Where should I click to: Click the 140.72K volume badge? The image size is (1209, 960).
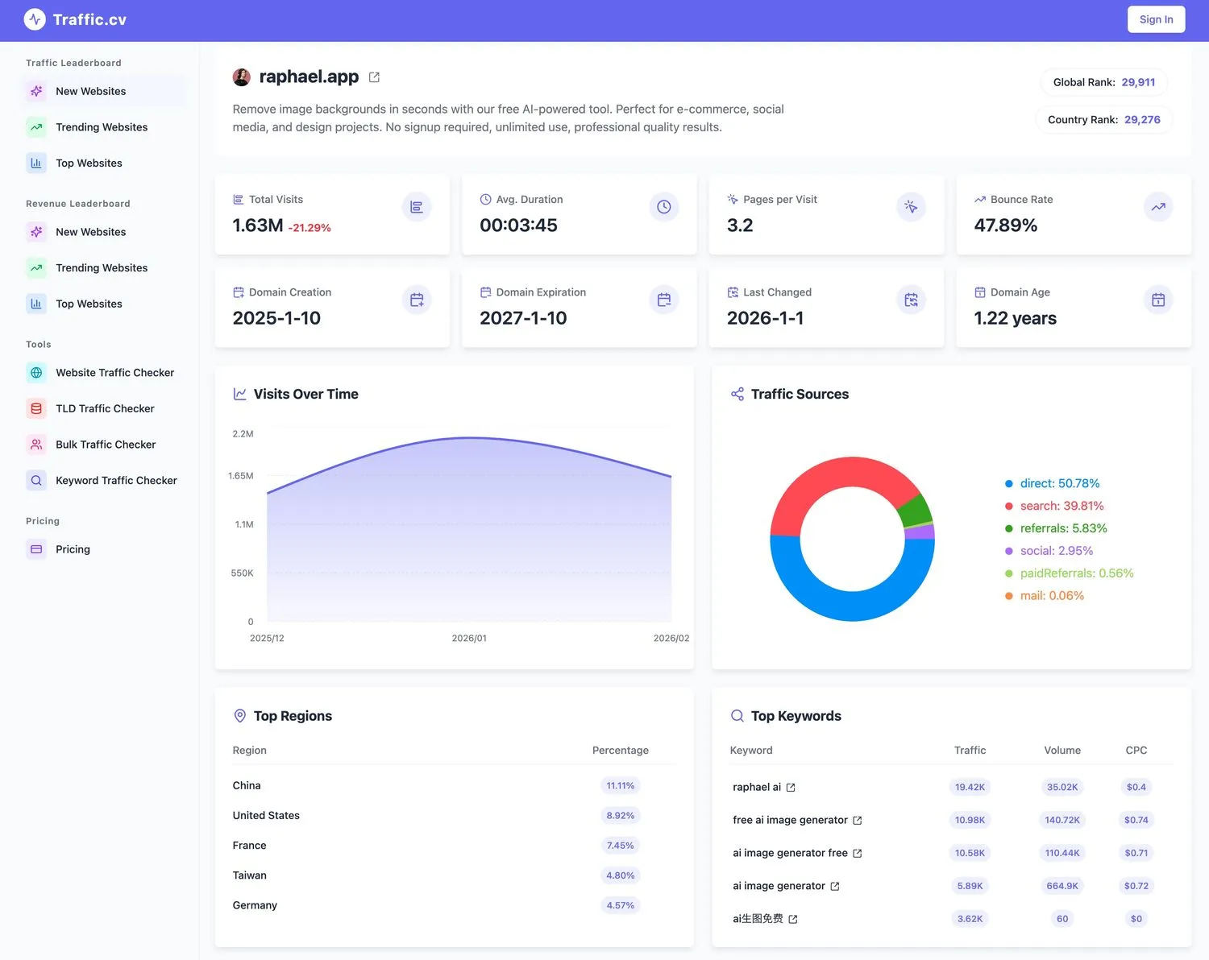[x=1062, y=821]
